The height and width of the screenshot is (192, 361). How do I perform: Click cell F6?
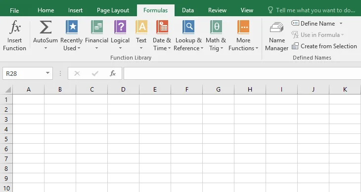coord(187,149)
